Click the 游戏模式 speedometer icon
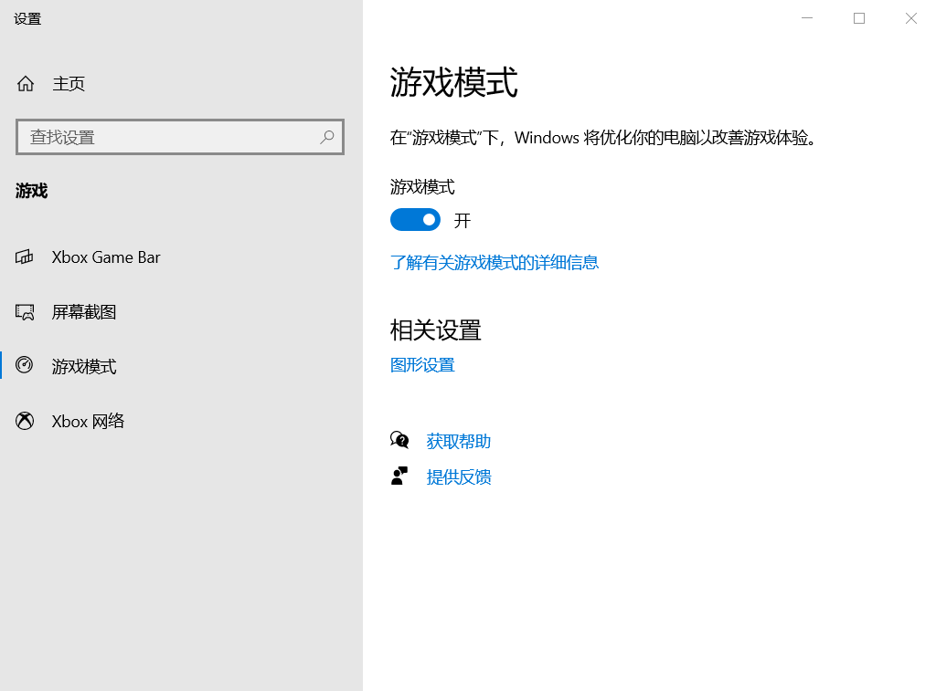 coord(25,366)
